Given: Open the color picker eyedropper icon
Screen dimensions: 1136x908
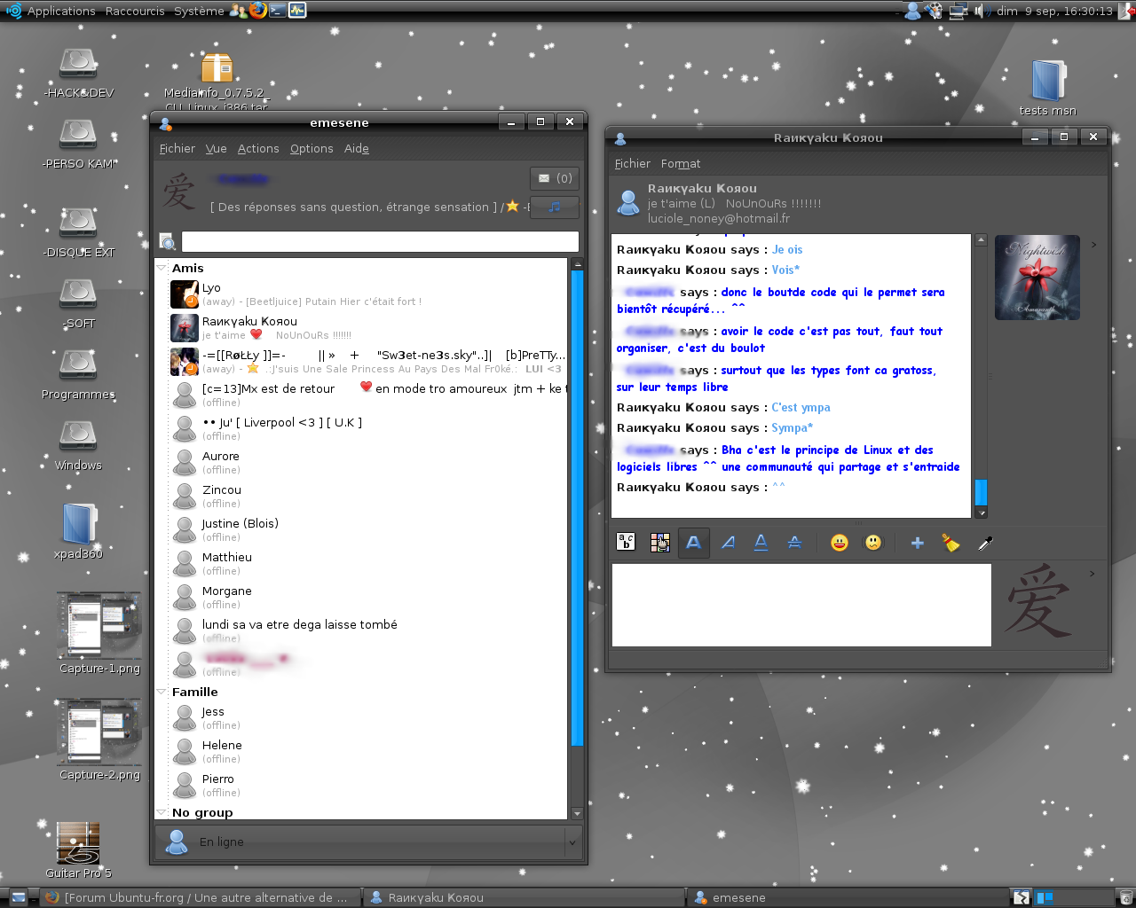Looking at the screenshot, I should click(x=984, y=543).
